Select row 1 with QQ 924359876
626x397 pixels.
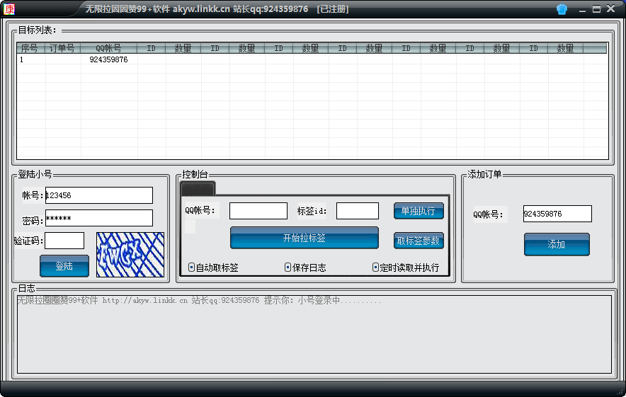point(108,60)
